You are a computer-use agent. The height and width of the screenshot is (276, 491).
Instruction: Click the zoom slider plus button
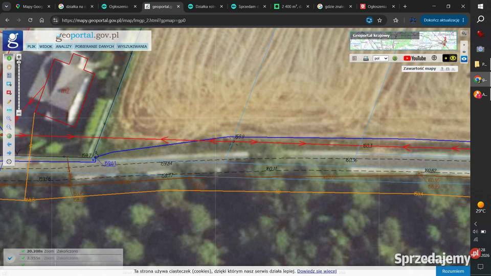[19, 57]
